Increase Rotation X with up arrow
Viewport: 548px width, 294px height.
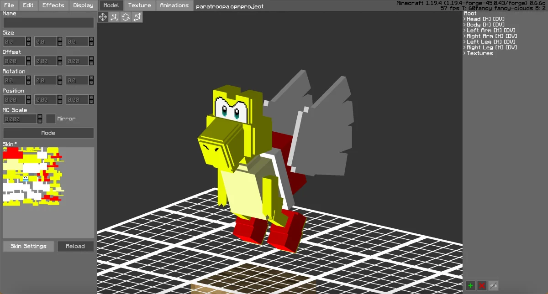coord(28,78)
